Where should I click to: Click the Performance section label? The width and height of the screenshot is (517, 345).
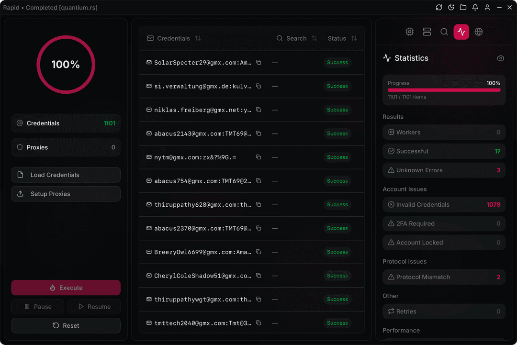click(x=401, y=330)
